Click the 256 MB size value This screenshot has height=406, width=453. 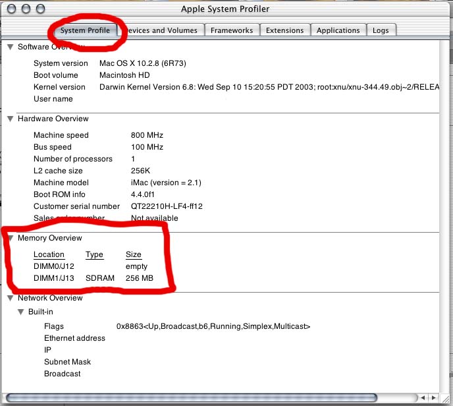pyautogui.click(x=140, y=278)
